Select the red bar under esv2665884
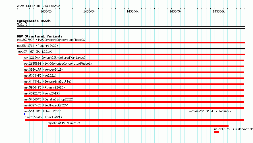Image resolution: width=253 pixels, height=143 pixels. 134,66
